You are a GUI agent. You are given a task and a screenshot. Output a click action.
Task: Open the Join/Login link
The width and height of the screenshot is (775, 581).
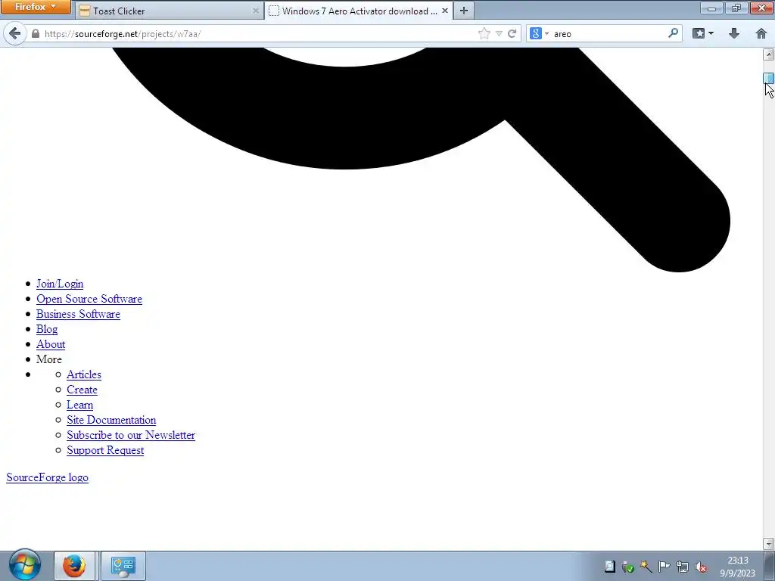pyautogui.click(x=60, y=284)
